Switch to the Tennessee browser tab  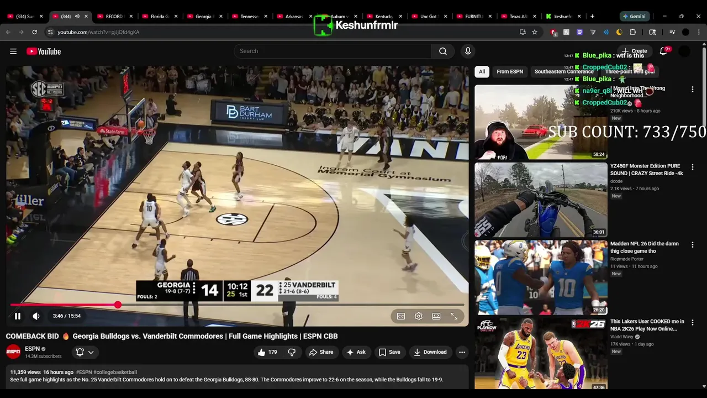pyautogui.click(x=249, y=17)
